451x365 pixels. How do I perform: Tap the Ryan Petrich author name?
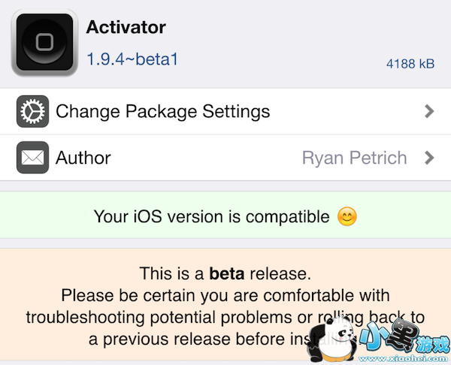pos(354,158)
